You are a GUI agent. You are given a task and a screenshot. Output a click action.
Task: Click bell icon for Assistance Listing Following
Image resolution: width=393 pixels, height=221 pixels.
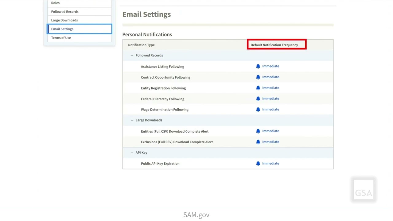[x=258, y=66]
